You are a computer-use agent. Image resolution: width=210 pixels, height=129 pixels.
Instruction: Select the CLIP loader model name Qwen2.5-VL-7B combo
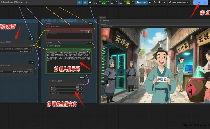click(16, 48)
